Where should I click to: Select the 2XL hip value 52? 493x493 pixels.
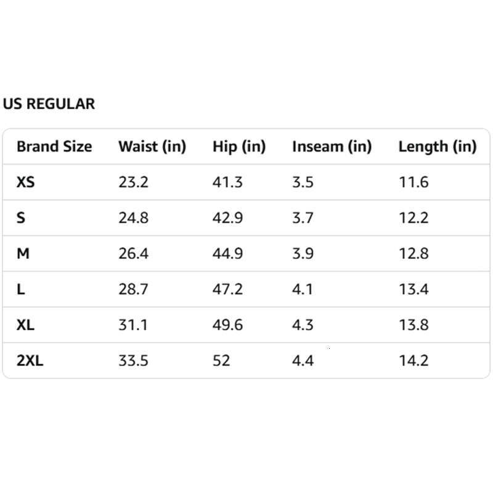(221, 361)
